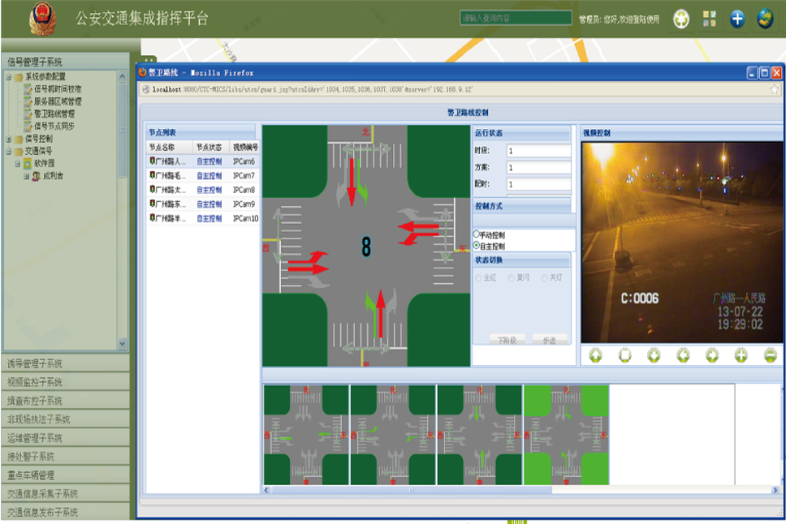The width and height of the screenshot is (786, 524).
Task: Open the globe map icon in header
Action: click(x=765, y=19)
